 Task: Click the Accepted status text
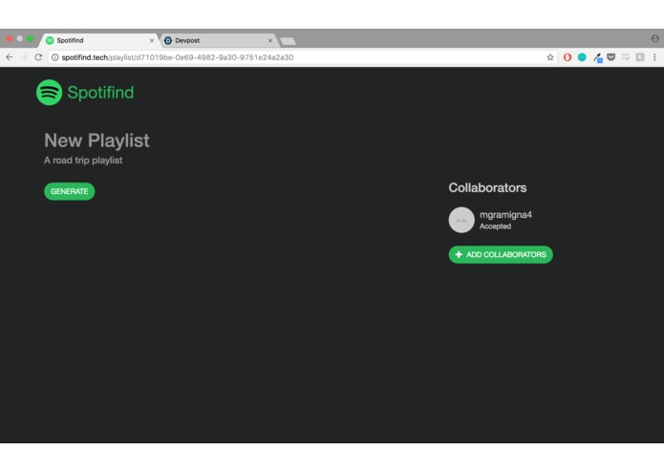tap(495, 226)
